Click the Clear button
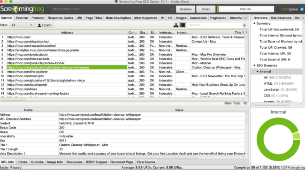305x170 pixels. tap(206, 9)
